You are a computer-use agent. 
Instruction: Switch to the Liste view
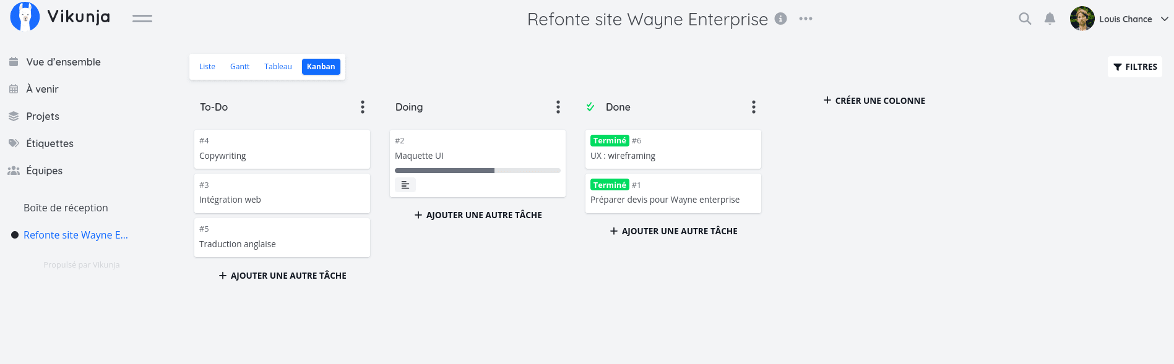click(x=207, y=67)
